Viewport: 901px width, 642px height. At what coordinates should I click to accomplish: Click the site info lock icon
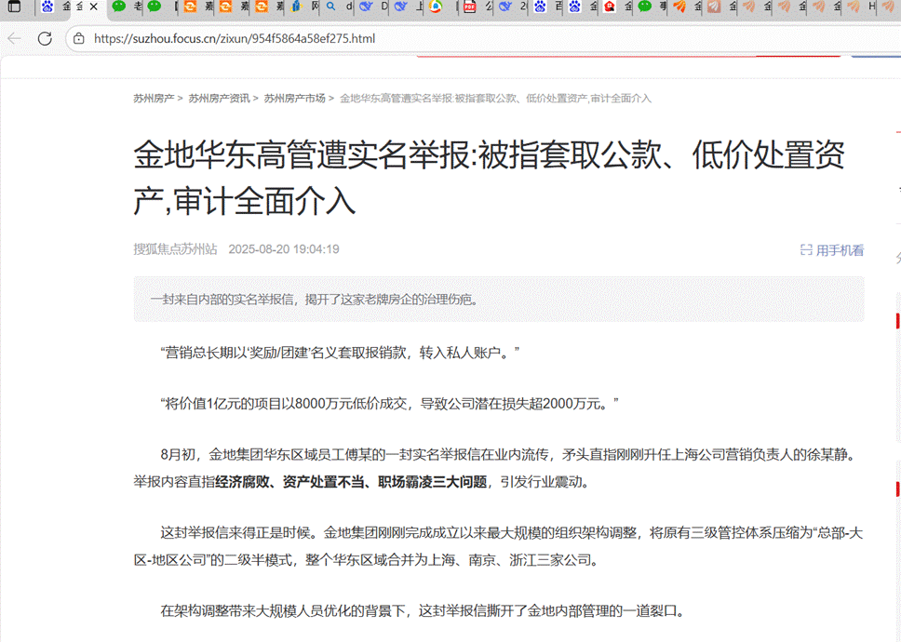click(x=79, y=39)
